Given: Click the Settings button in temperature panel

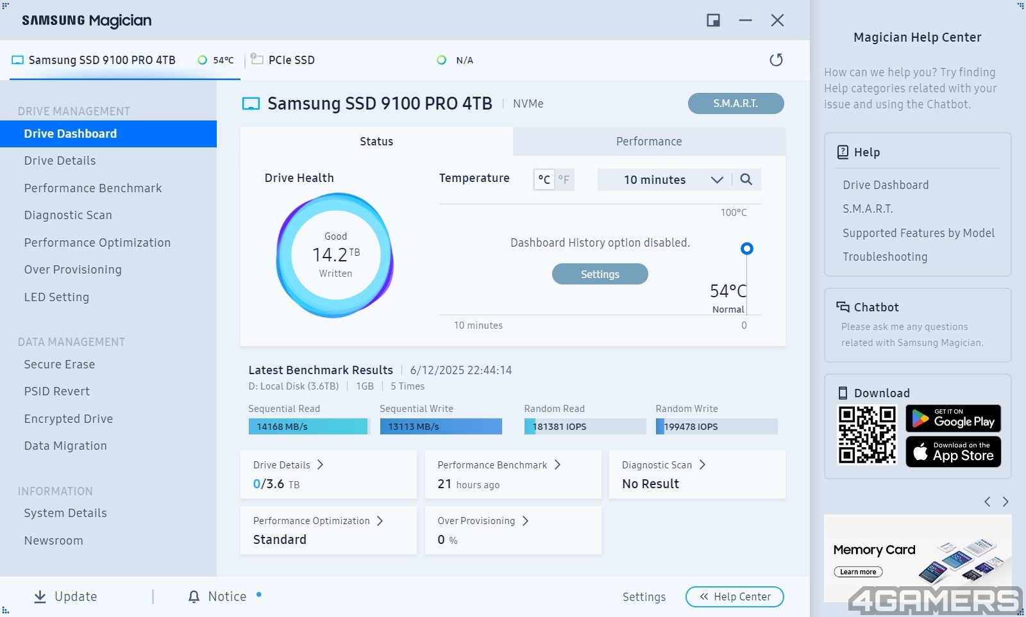Looking at the screenshot, I should [x=600, y=274].
